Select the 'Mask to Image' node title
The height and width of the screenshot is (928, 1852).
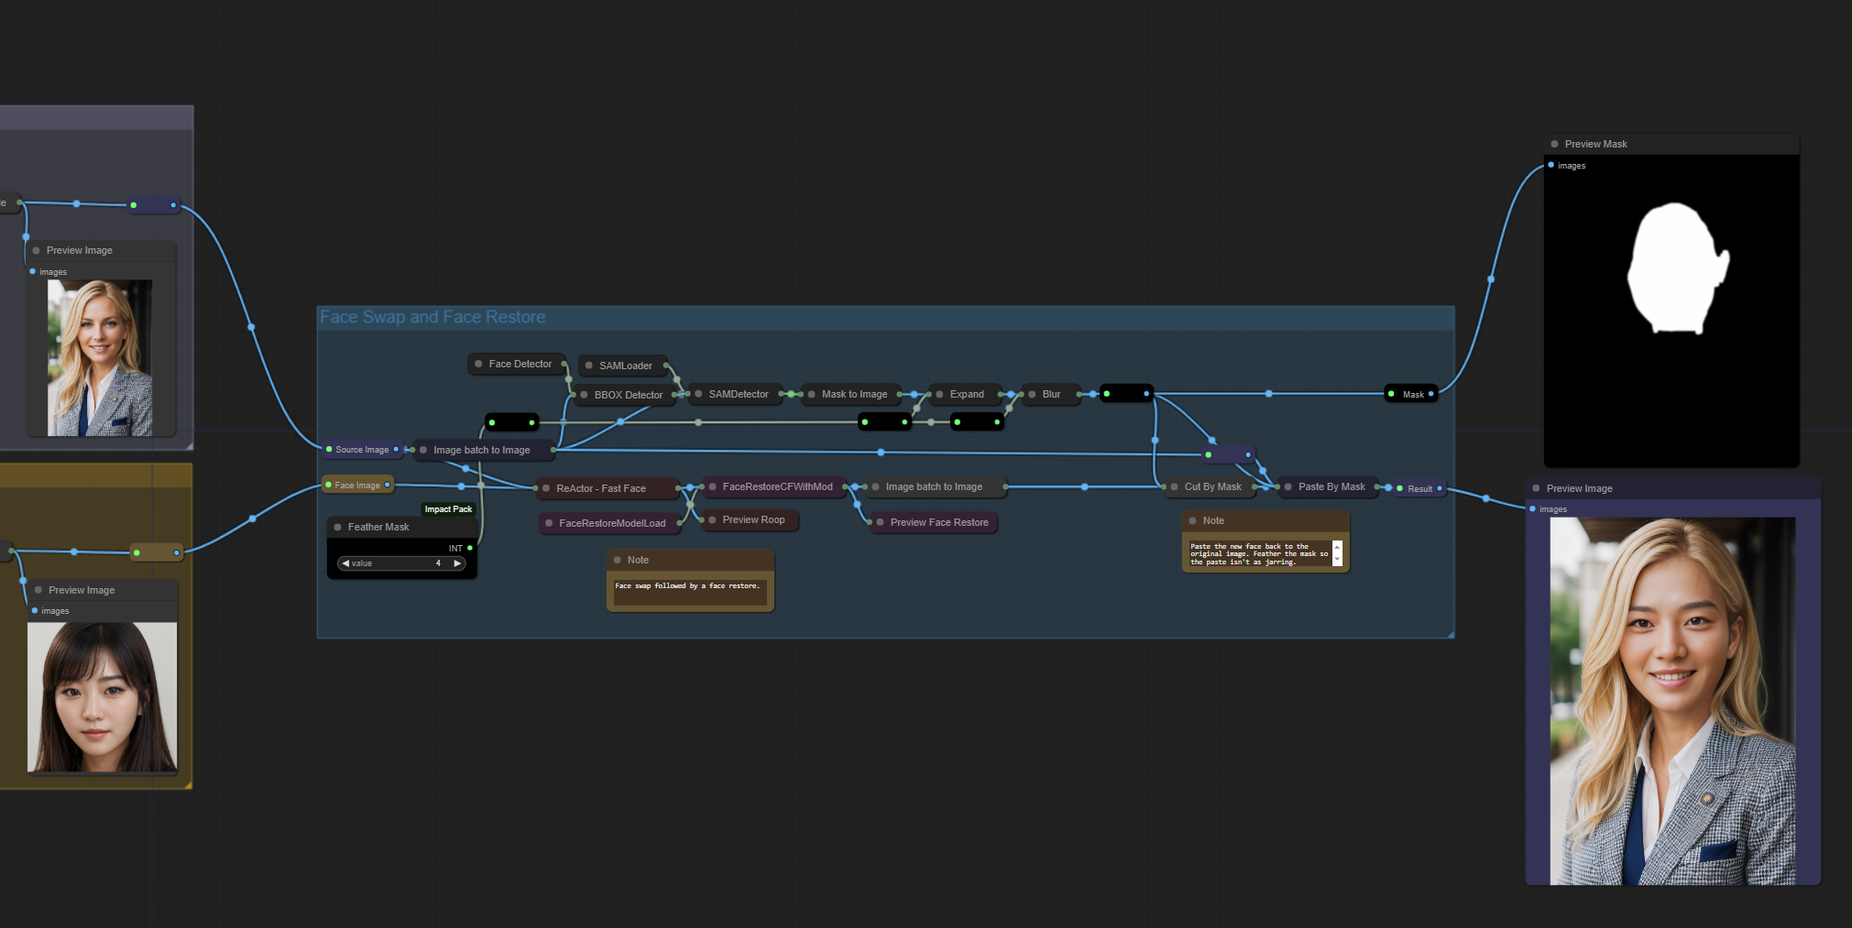tap(854, 394)
